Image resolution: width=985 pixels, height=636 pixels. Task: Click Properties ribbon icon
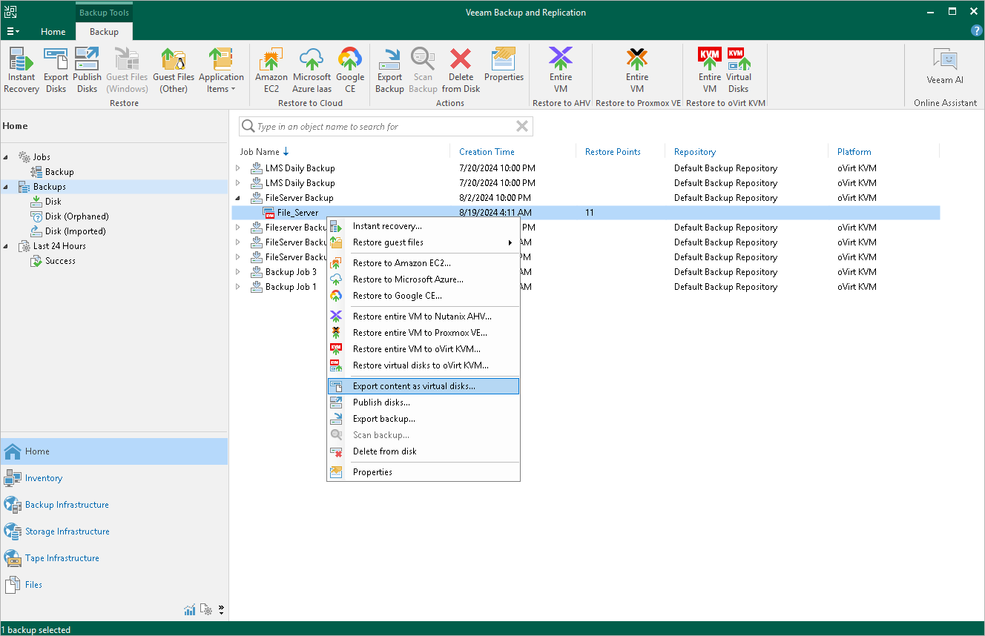pyautogui.click(x=504, y=65)
